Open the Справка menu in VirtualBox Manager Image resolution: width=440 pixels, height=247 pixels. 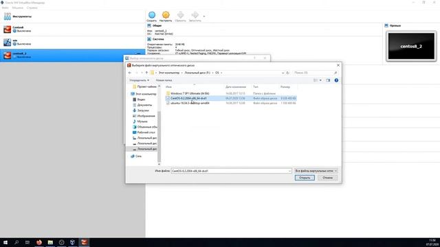(32, 8)
